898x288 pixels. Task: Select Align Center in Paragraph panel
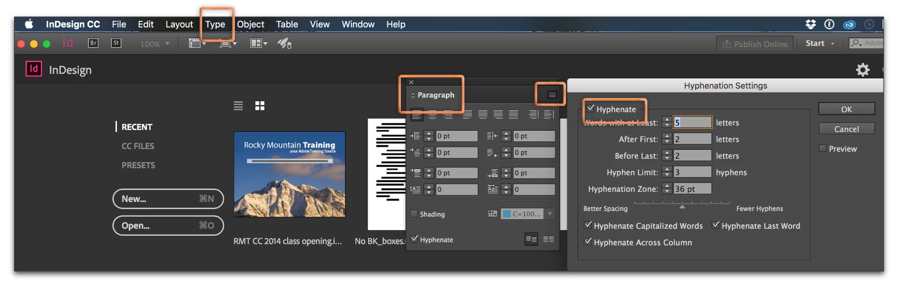coord(432,114)
